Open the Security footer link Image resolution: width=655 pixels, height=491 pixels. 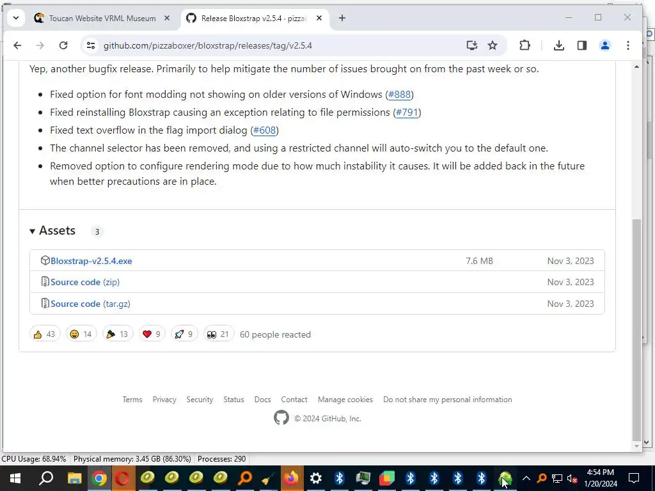click(x=200, y=400)
